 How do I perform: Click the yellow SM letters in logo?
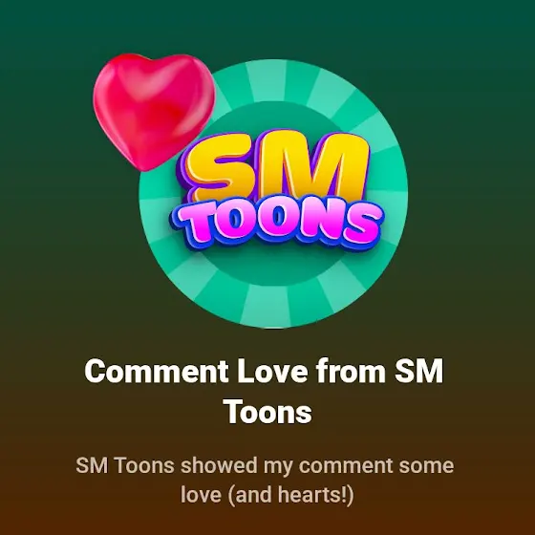(x=276, y=167)
